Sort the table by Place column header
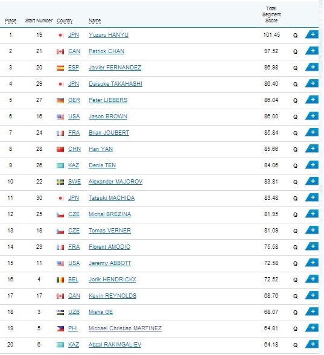The height and width of the screenshot is (355, 324). click(10, 21)
